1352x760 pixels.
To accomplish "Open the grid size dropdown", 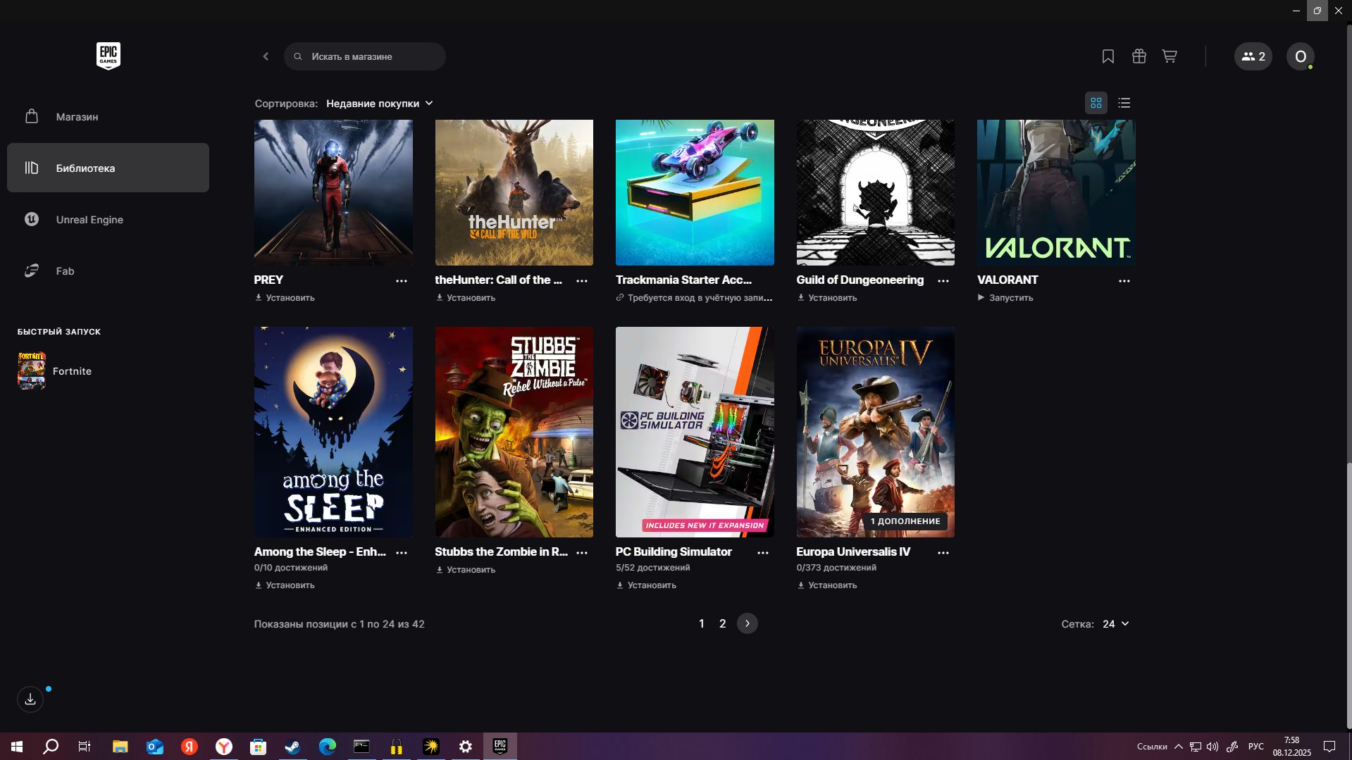I will point(1115,624).
